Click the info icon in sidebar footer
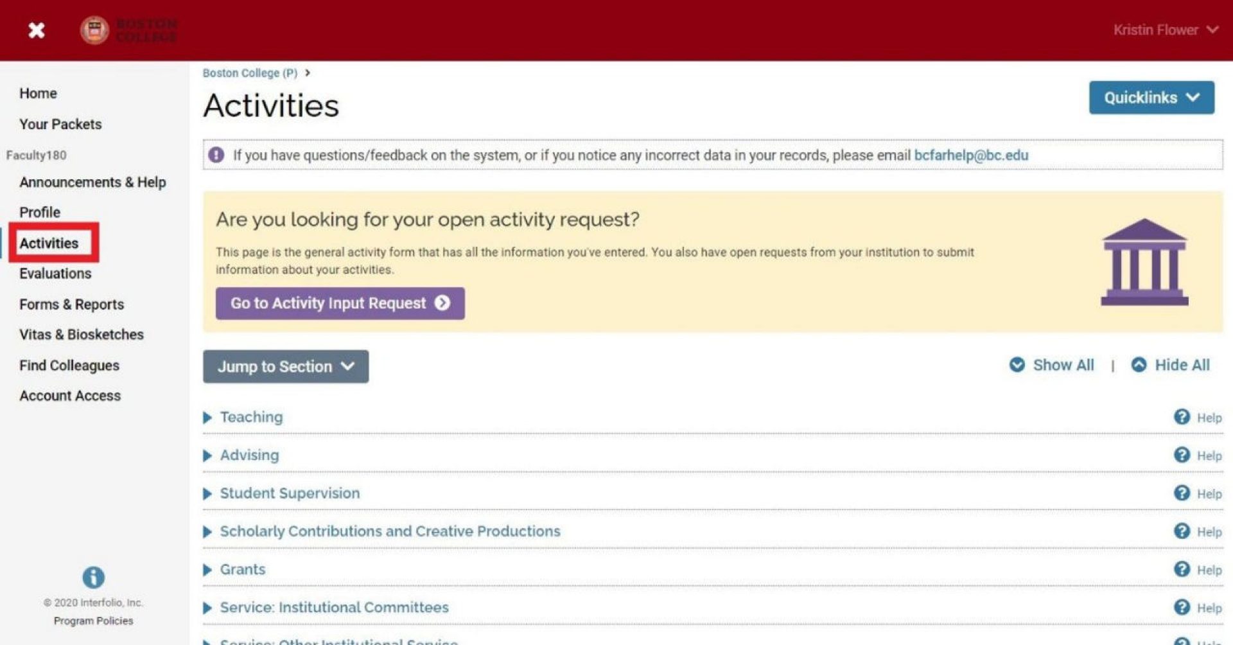The width and height of the screenshot is (1233, 645). pos(93,577)
